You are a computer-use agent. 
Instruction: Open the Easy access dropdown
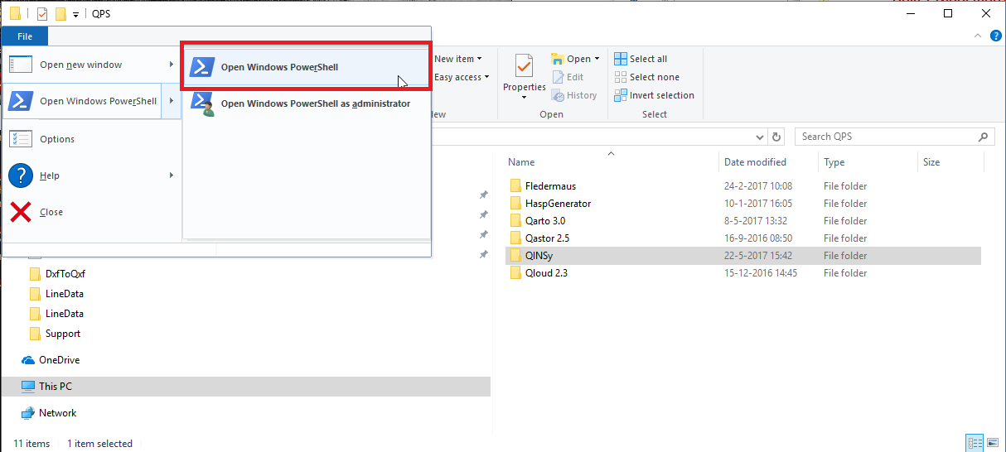click(x=462, y=77)
